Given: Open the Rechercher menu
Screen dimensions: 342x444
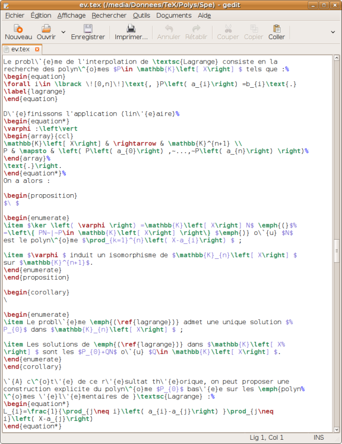Looking at the screenshot, I should 109,16.
